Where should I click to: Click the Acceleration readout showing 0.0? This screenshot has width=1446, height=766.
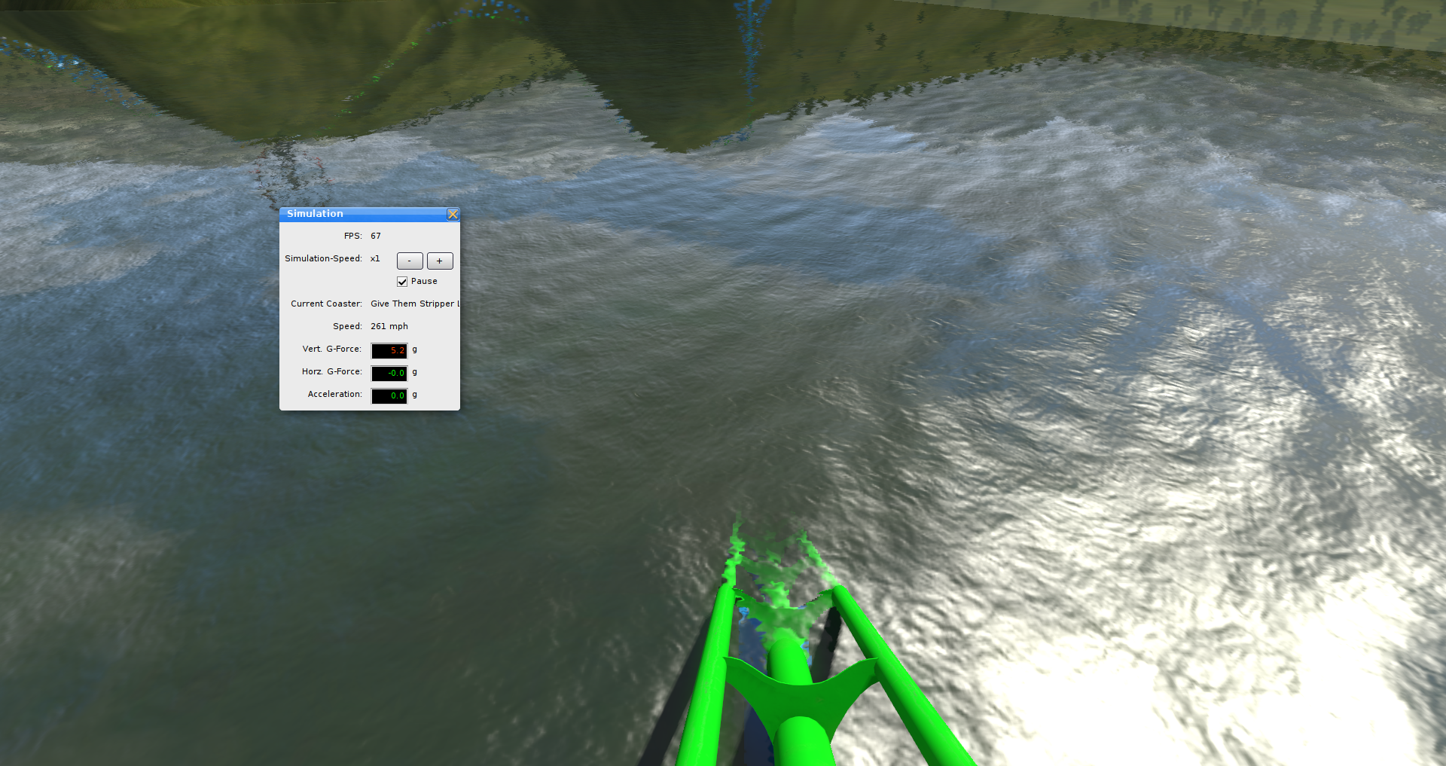point(389,396)
